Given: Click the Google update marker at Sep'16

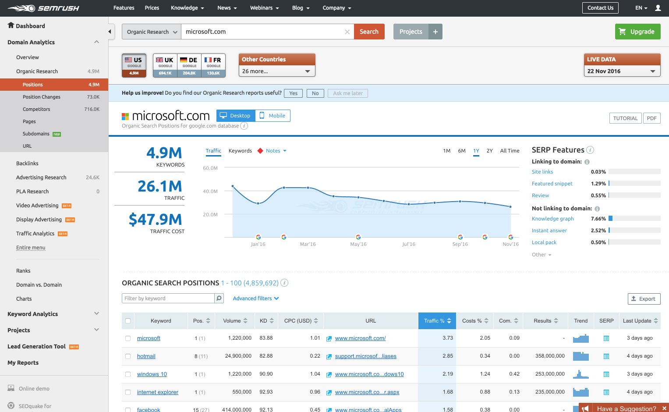Looking at the screenshot, I should [x=460, y=237].
